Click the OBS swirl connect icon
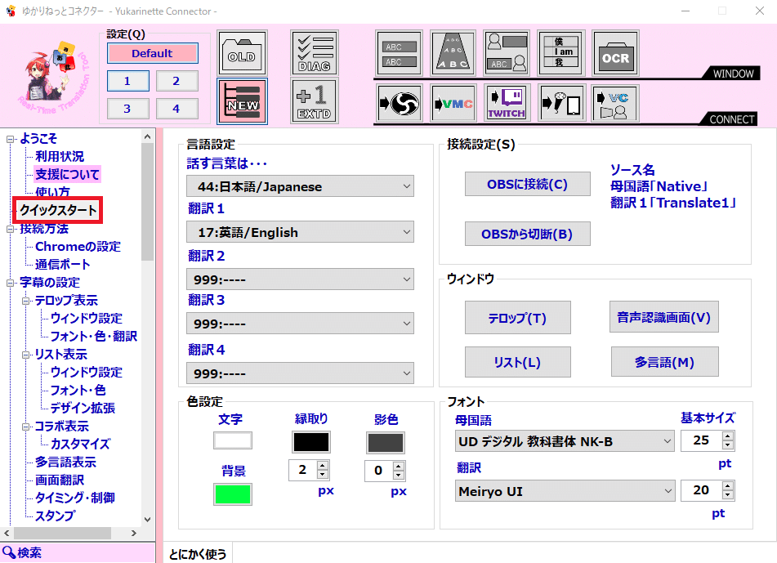The image size is (777, 563). pyautogui.click(x=399, y=102)
